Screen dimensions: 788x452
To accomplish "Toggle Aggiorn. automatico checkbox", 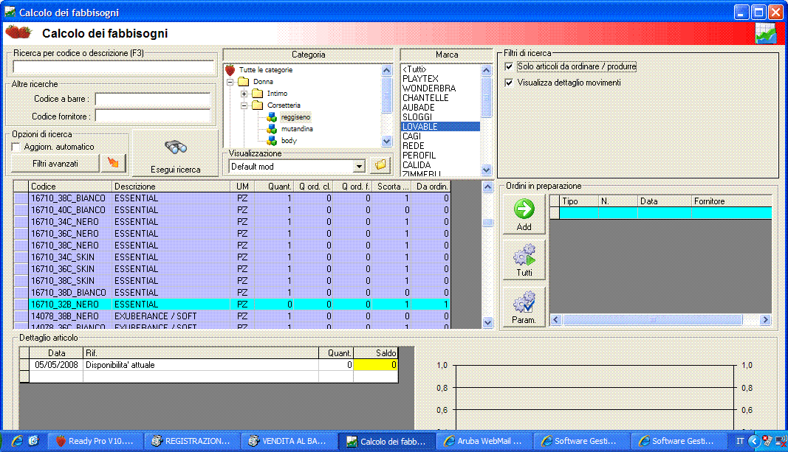I will coord(16,147).
